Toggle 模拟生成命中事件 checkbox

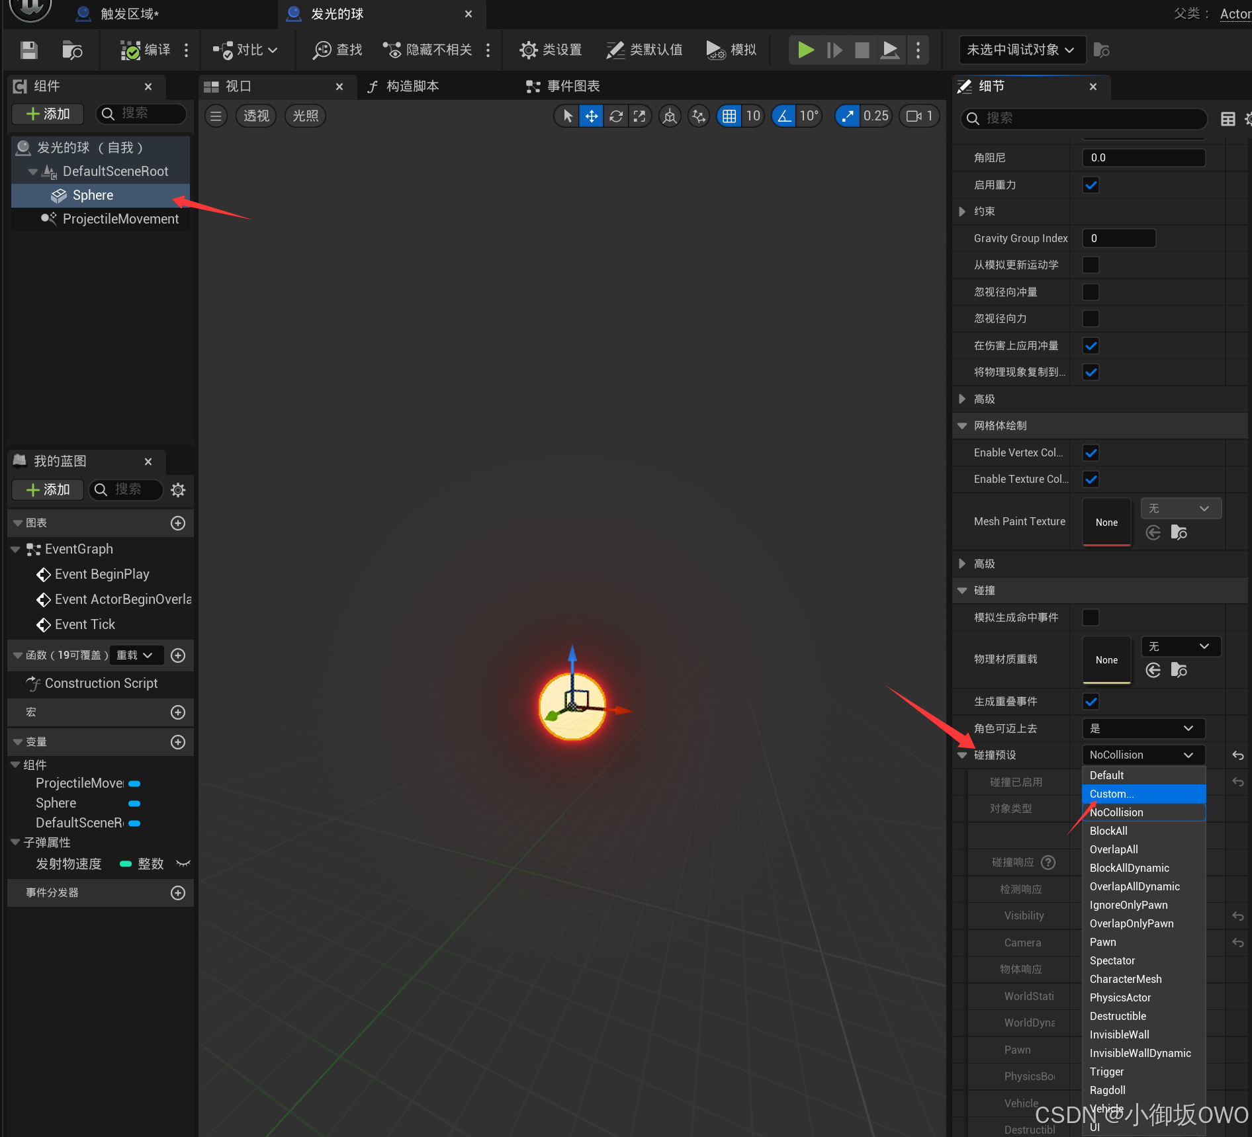pyautogui.click(x=1091, y=618)
